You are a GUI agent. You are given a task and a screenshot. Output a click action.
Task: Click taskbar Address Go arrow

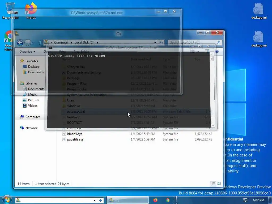pos(100,200)
